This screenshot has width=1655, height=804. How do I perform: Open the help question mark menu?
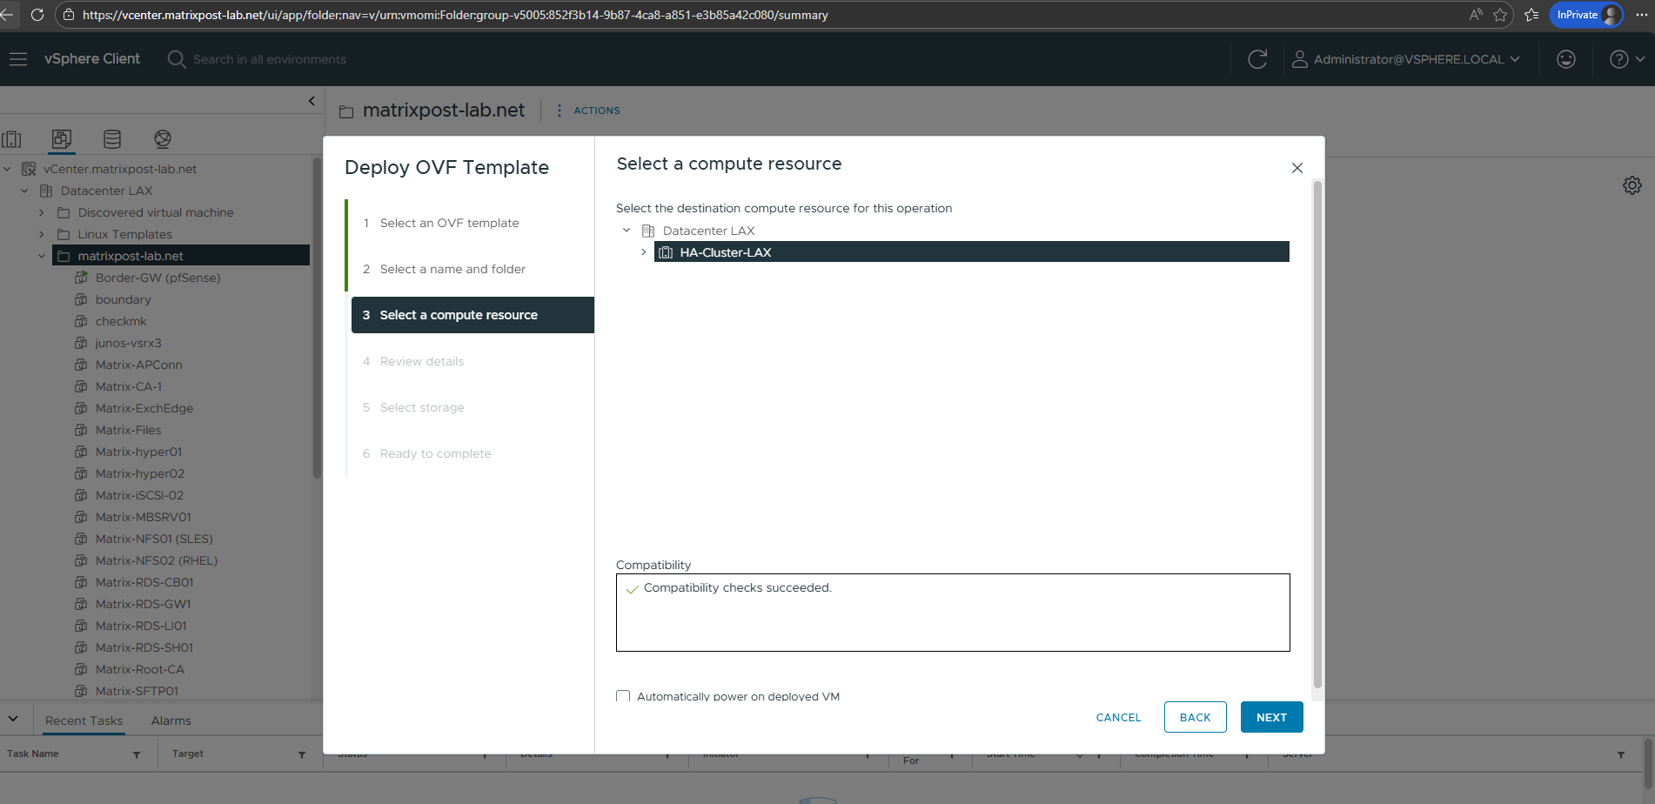coord(1626,59)
